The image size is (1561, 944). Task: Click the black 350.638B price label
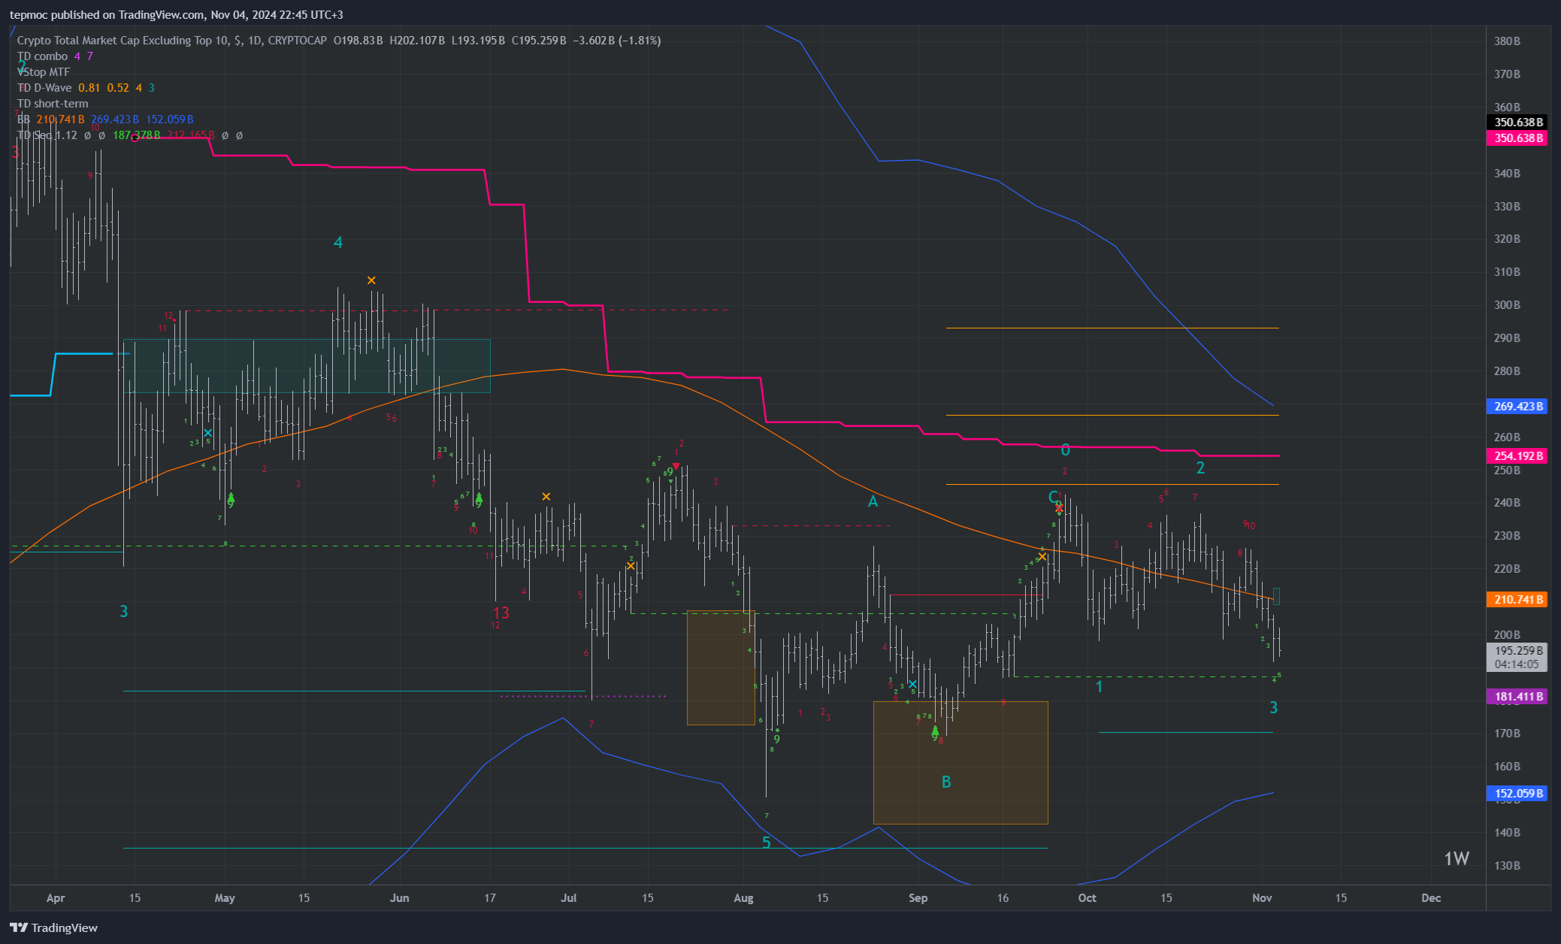(x=1517, y=123)
